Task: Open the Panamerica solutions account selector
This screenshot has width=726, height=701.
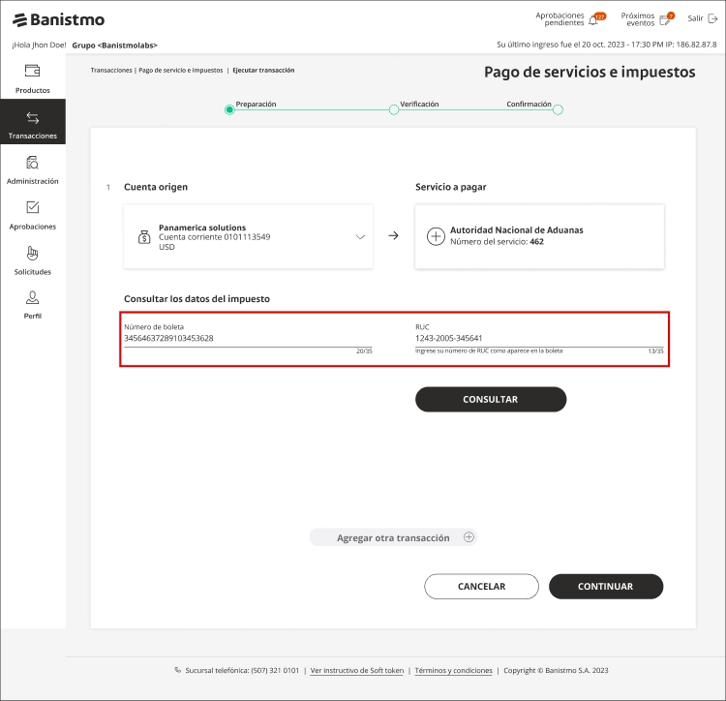Action: [x=248, y=236]
